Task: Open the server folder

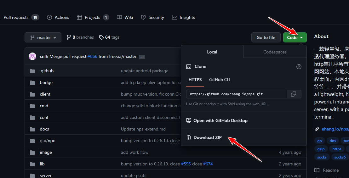Action: point(46,175)
